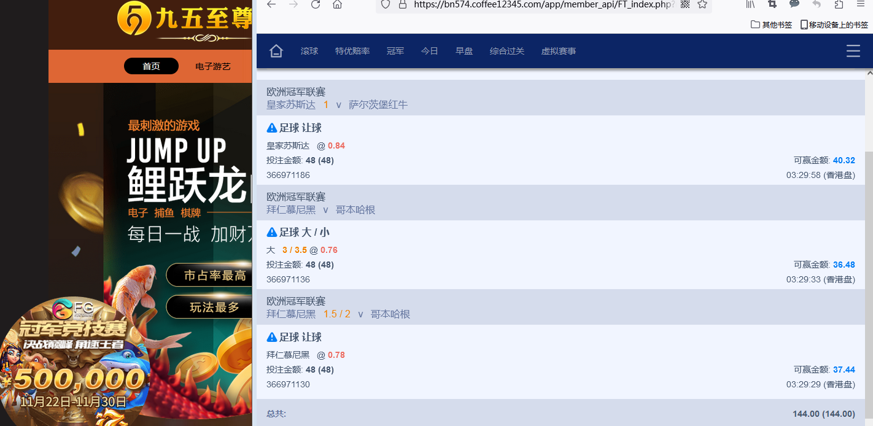Click the screenshot crop icon
The height and width of the screenshot is (426, 873).
pyautogui.click(x=772, y=4)
